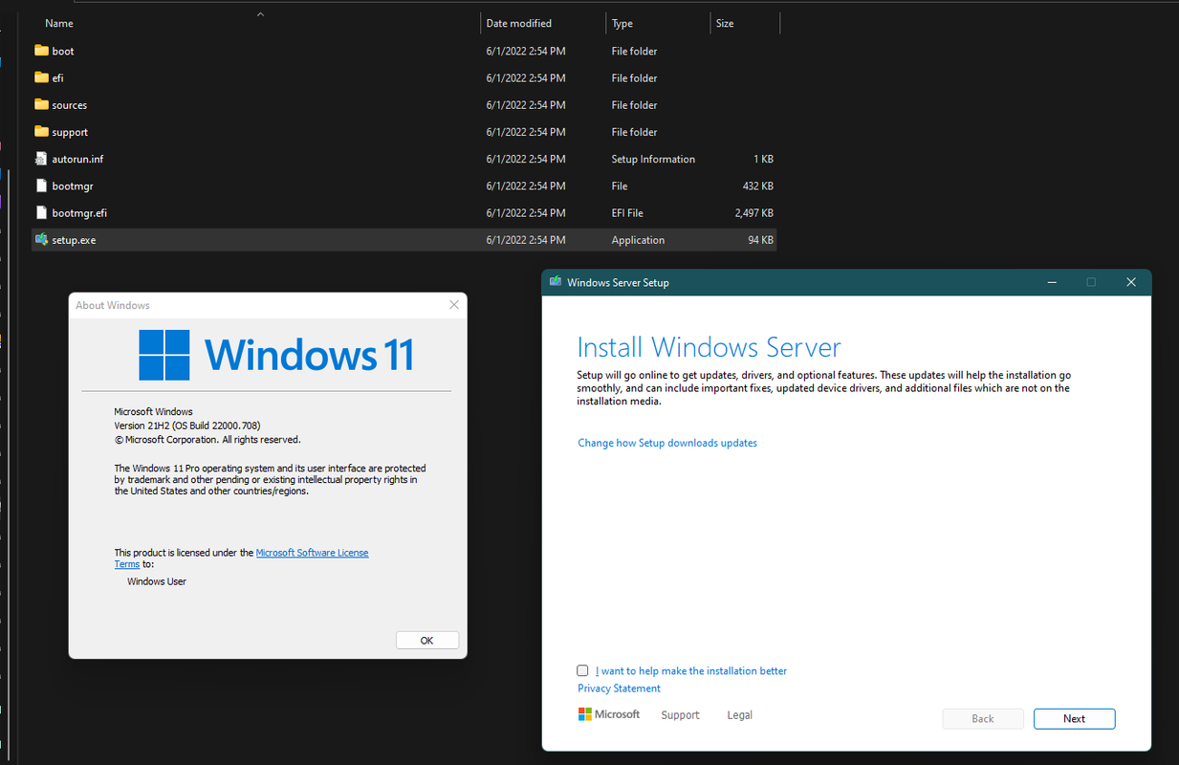Click the Windows Server Setup title bar icon
Screen dimensions: 1179x765
pos(556,282)
